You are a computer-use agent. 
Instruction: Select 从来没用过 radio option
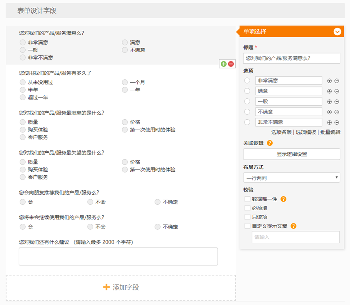pyautogui.click(x=23, y=82)
